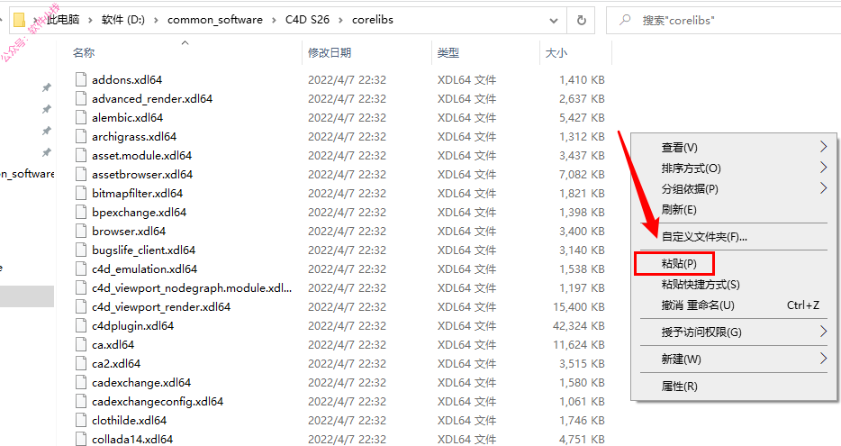Screen dimensions: 841x446
Task: Choose 粘贴(P) from the context menu
Action: (x=679, y=263)
